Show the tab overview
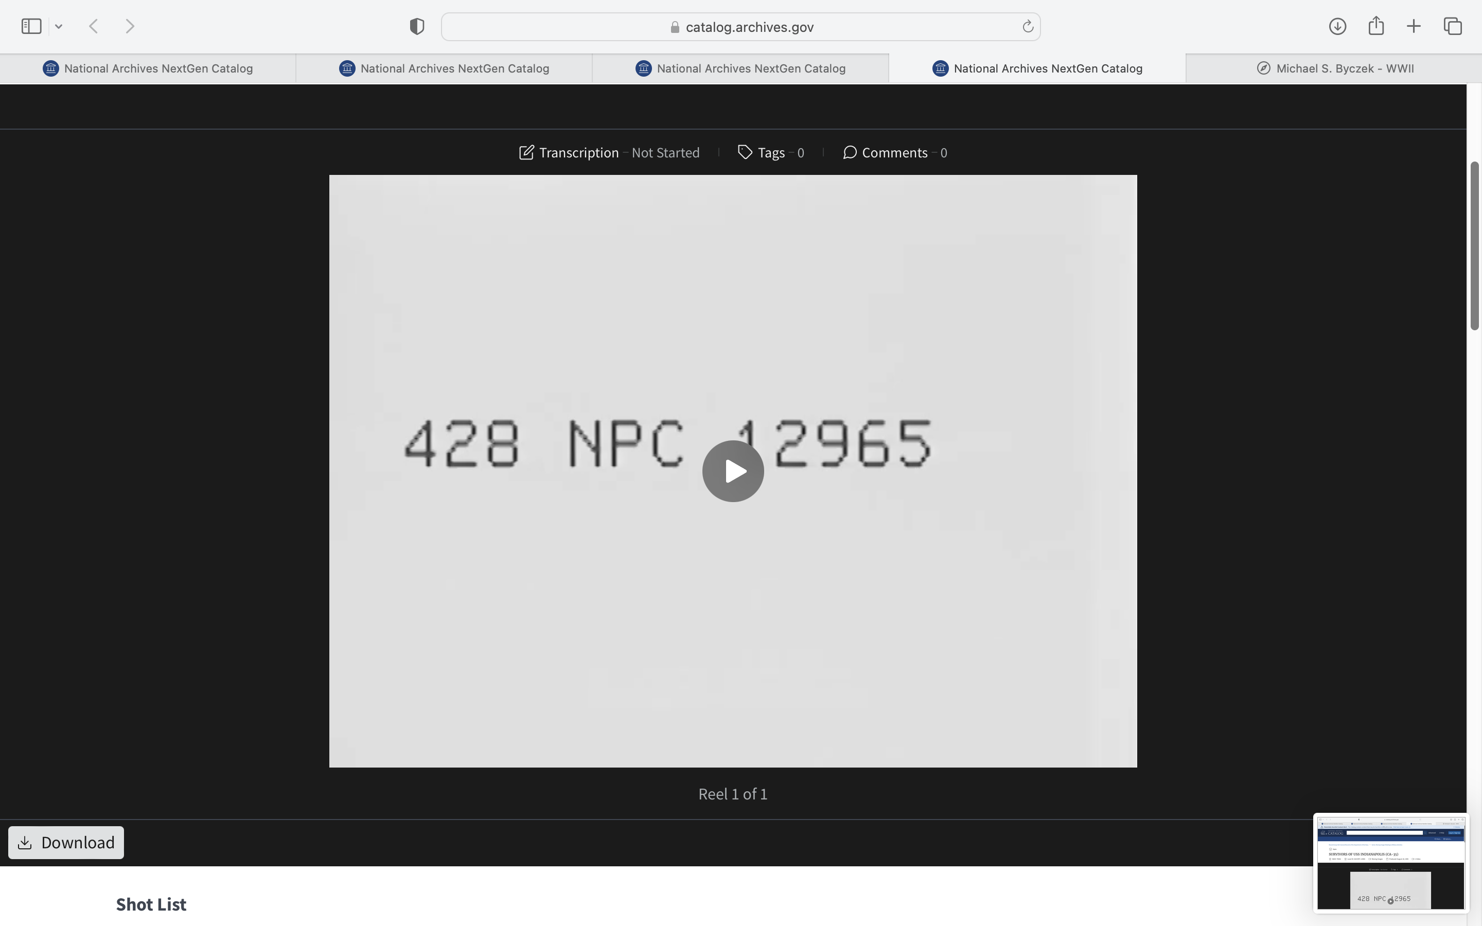Image resolution: width=1482 pixels, height=926 pixels. (x=1453, y=26)
